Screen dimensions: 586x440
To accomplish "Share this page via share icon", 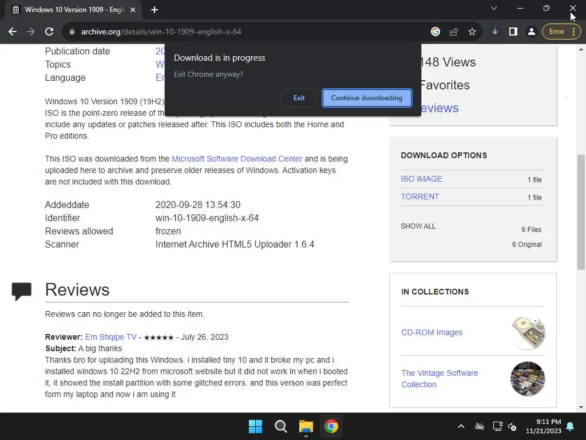I will (x=454, y=32).
